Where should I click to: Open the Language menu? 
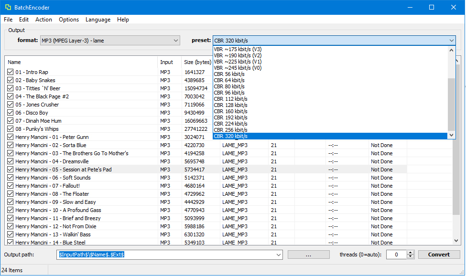[x=98, y=20]
